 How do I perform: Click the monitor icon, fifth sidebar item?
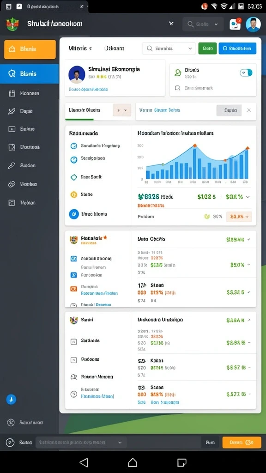pyautogui.click(x=12, y=129)
